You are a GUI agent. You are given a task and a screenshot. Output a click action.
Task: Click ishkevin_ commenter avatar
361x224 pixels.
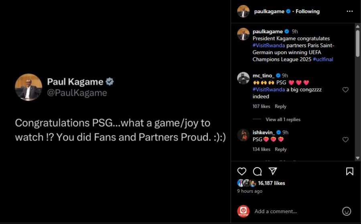(243, 135)
